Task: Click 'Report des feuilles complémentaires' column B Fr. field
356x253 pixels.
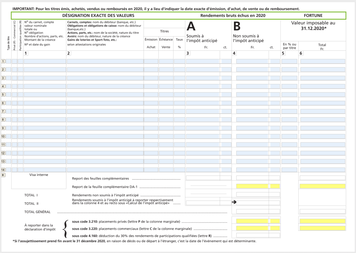Action: 252,178
